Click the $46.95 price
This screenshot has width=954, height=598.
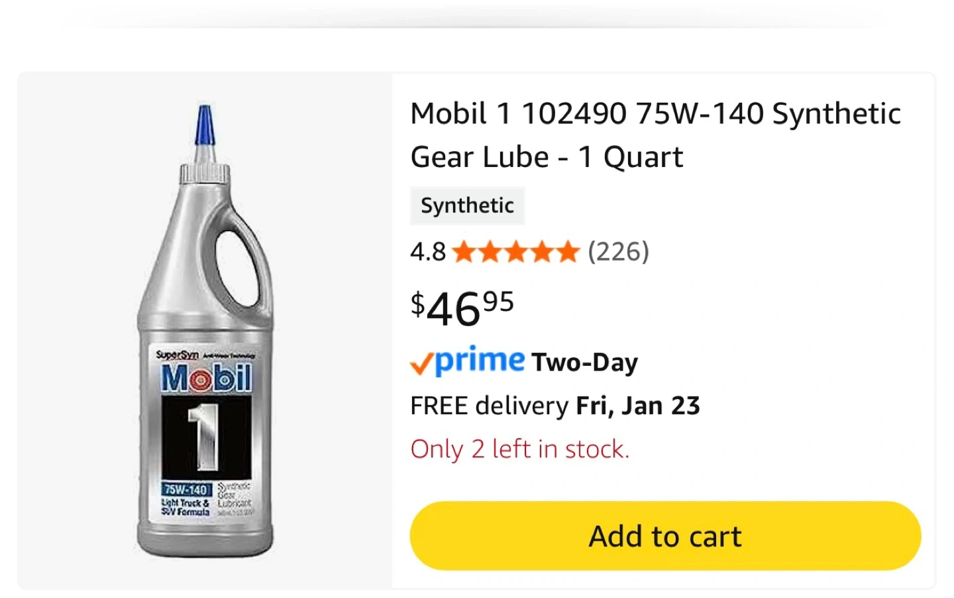(x=462, y=308)
